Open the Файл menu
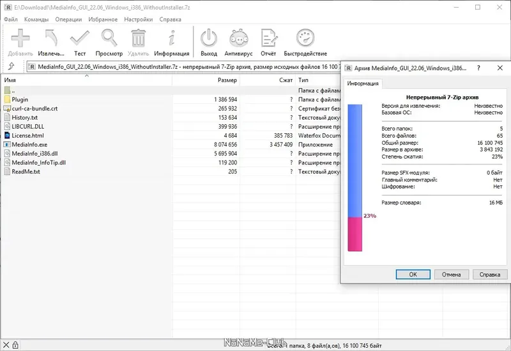This screenshot has width=511, height=351. pyautogui.click(x=11, y=20)
